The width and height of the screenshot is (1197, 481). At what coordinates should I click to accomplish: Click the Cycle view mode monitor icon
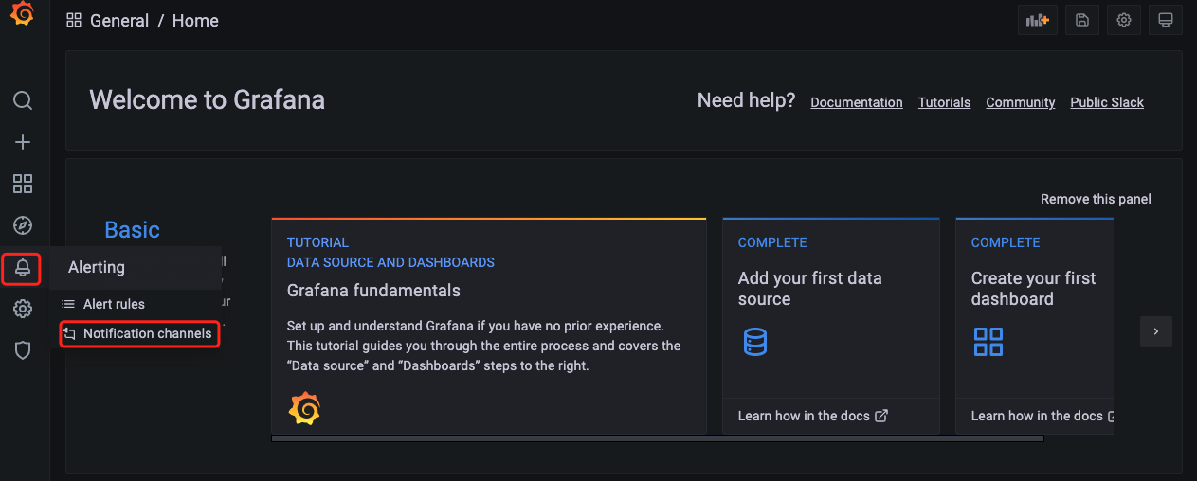(x=1166, y=20)
